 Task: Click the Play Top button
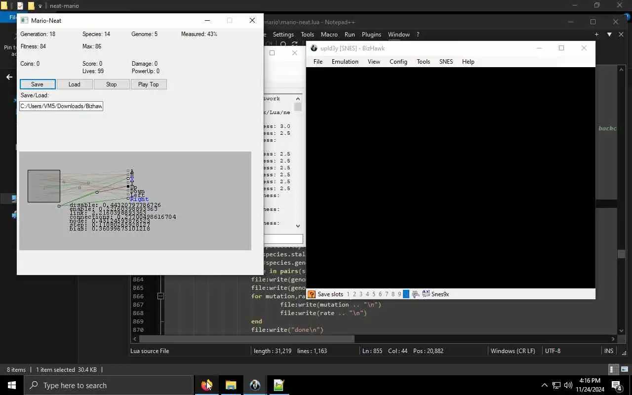149,84
